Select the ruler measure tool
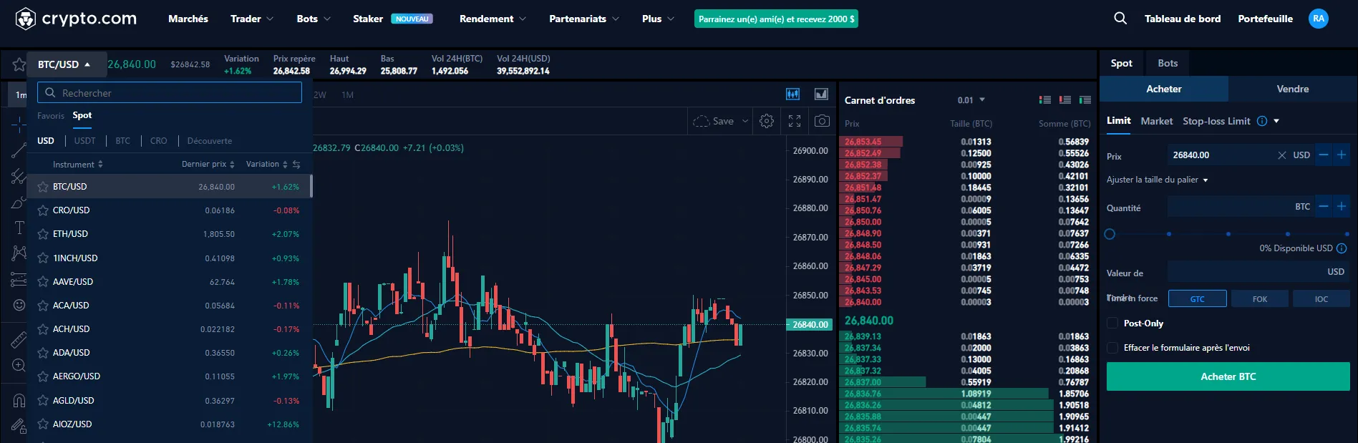Screen dimensions: 1358x443 pyautogui.click(x=19, y=340)
